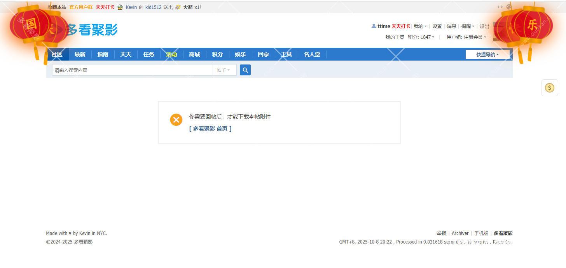Go to the 任务 navigation tab
The width and height of the screenshot is (566, 268).
tap(148, 54)
